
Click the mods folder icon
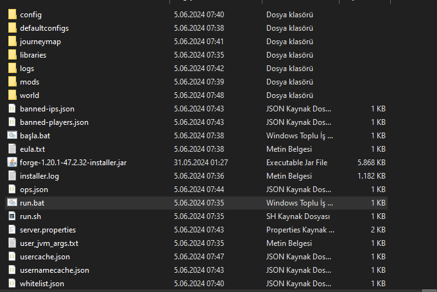tap(12, 82)
